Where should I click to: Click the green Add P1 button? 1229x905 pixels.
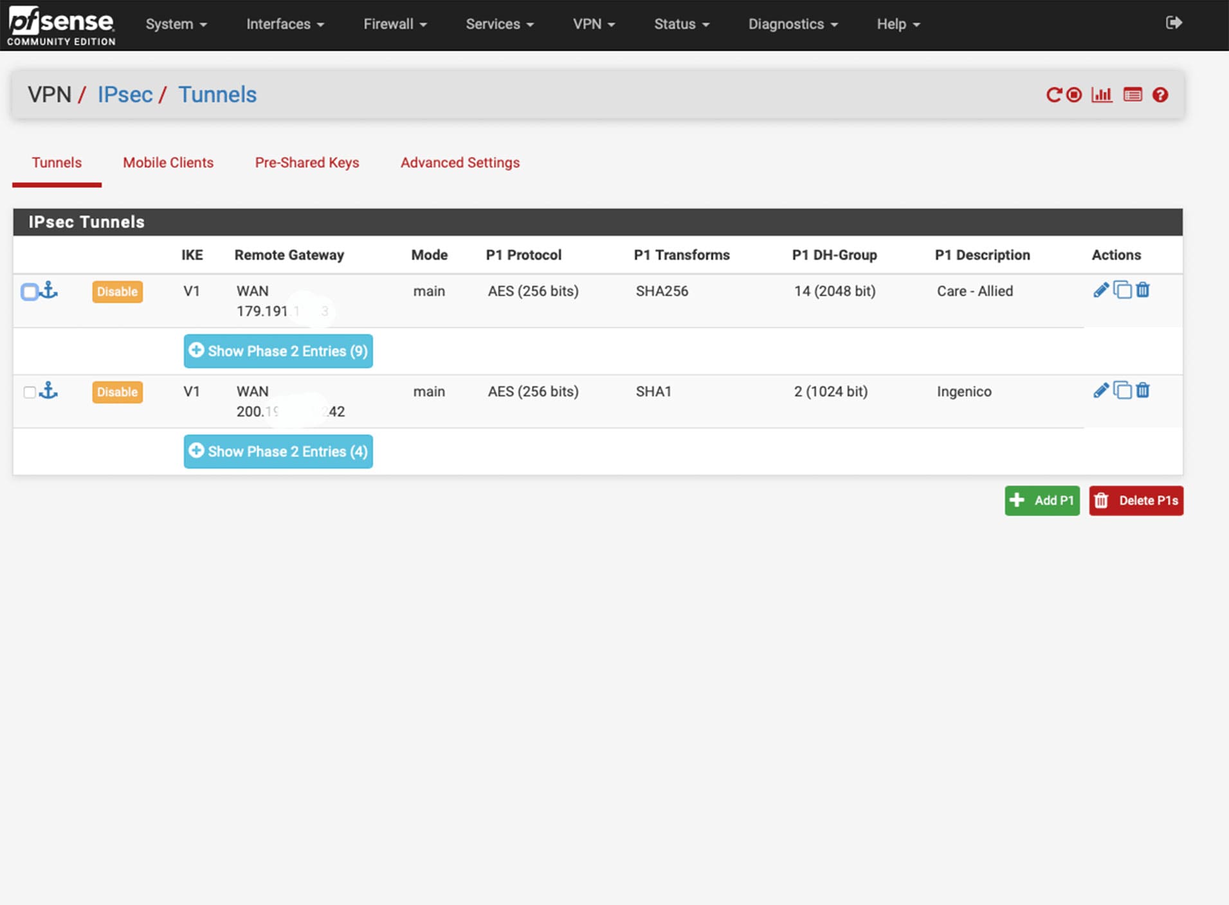1042,501
